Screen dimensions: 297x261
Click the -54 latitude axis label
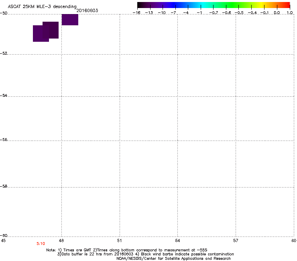[x=4, y=96]
